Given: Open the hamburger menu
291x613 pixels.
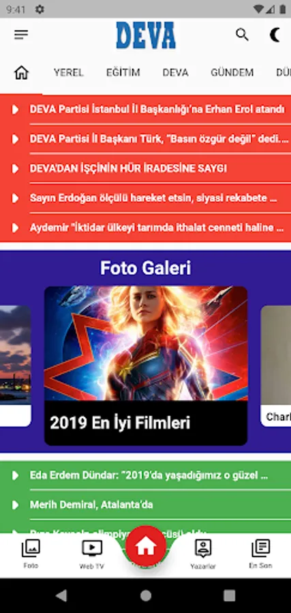Looking at the screenshot, I should 21,35.
